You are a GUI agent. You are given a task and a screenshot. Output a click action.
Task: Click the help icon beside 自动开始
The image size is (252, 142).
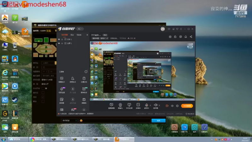[46, 88]
